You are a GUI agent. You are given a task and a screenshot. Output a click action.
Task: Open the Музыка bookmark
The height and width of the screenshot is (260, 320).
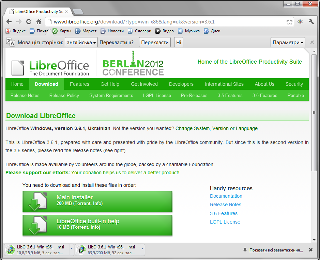[189, 31]
